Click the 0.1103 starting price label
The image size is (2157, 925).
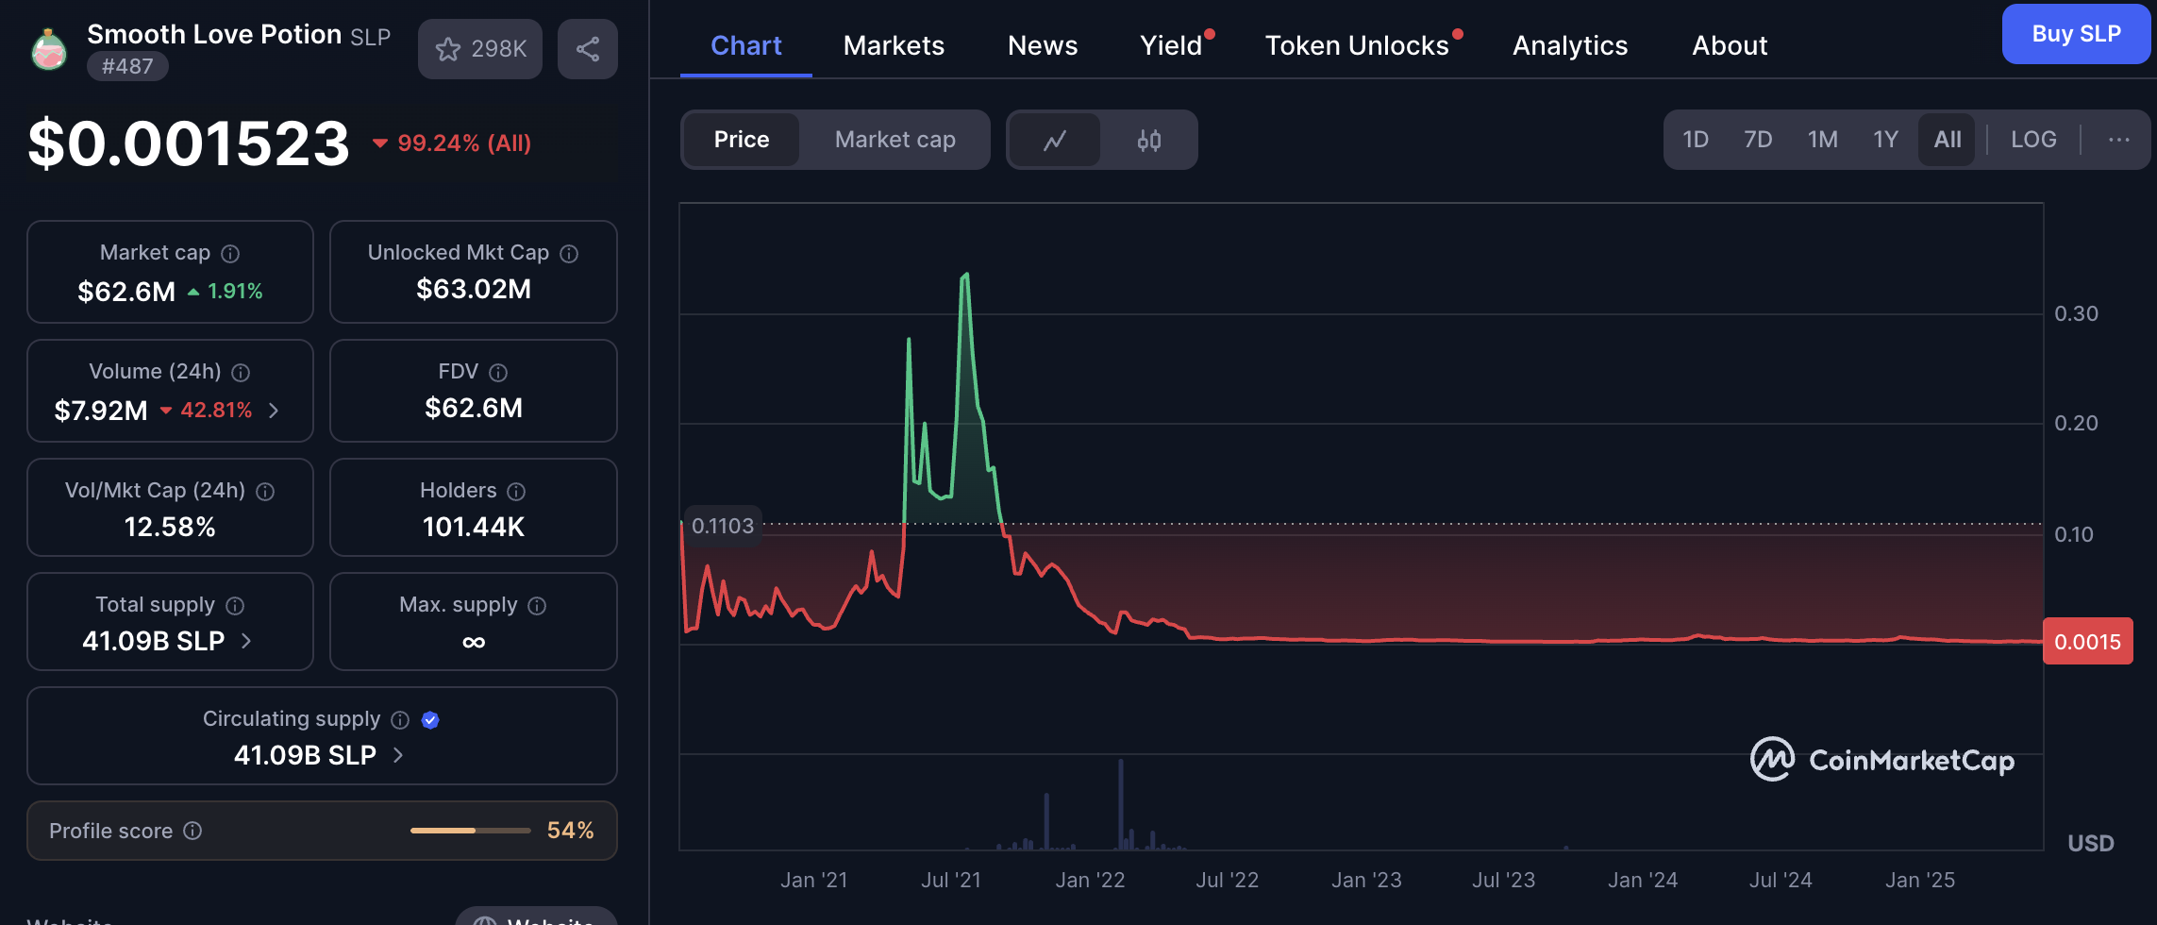click(723, 526)
